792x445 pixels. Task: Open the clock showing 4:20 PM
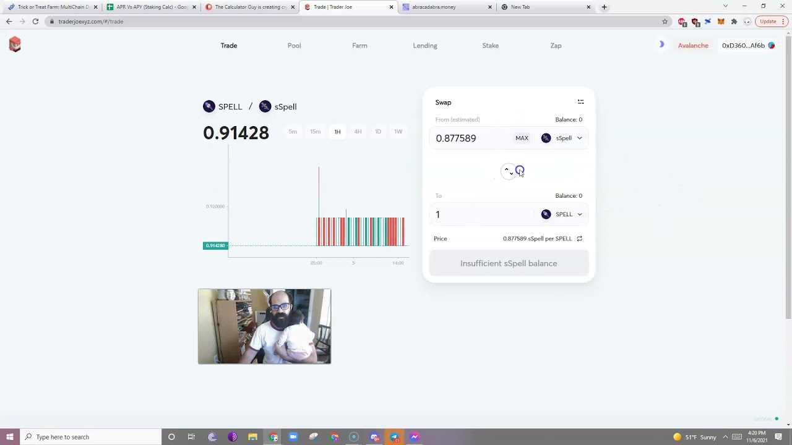click(x=757, y=437)
